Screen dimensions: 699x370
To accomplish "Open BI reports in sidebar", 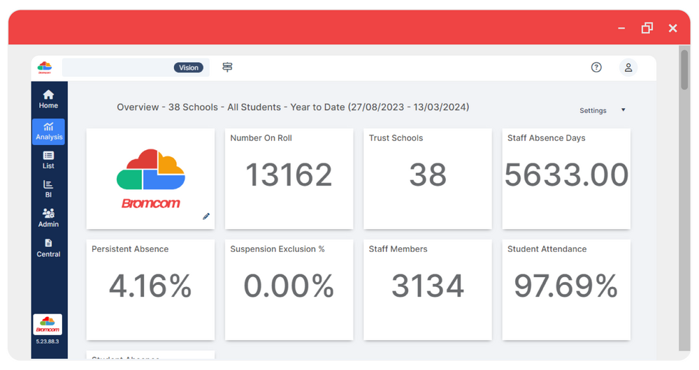I will pyautogui.click(x=48, y=188).
